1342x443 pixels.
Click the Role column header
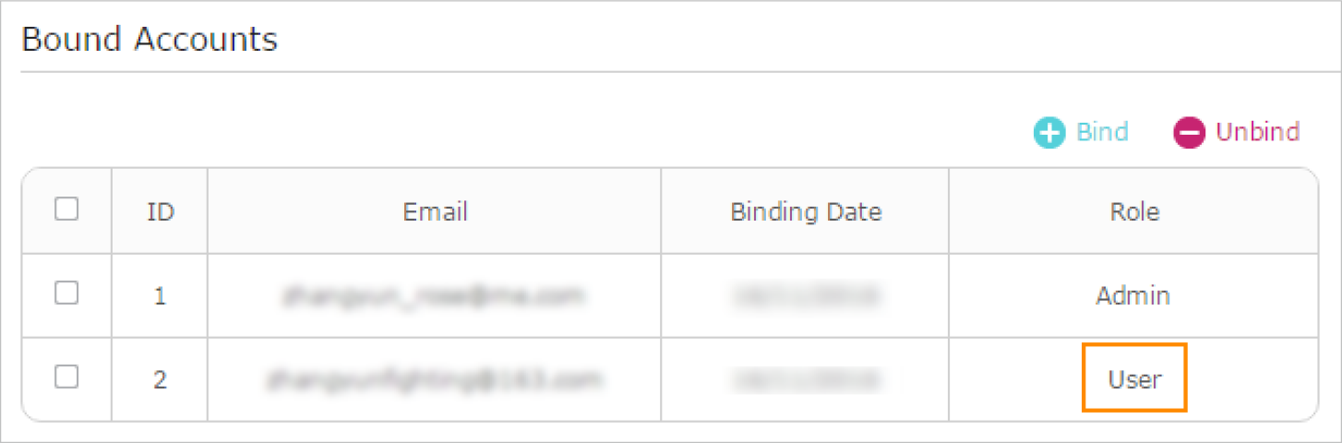(x=1134, y=212)
